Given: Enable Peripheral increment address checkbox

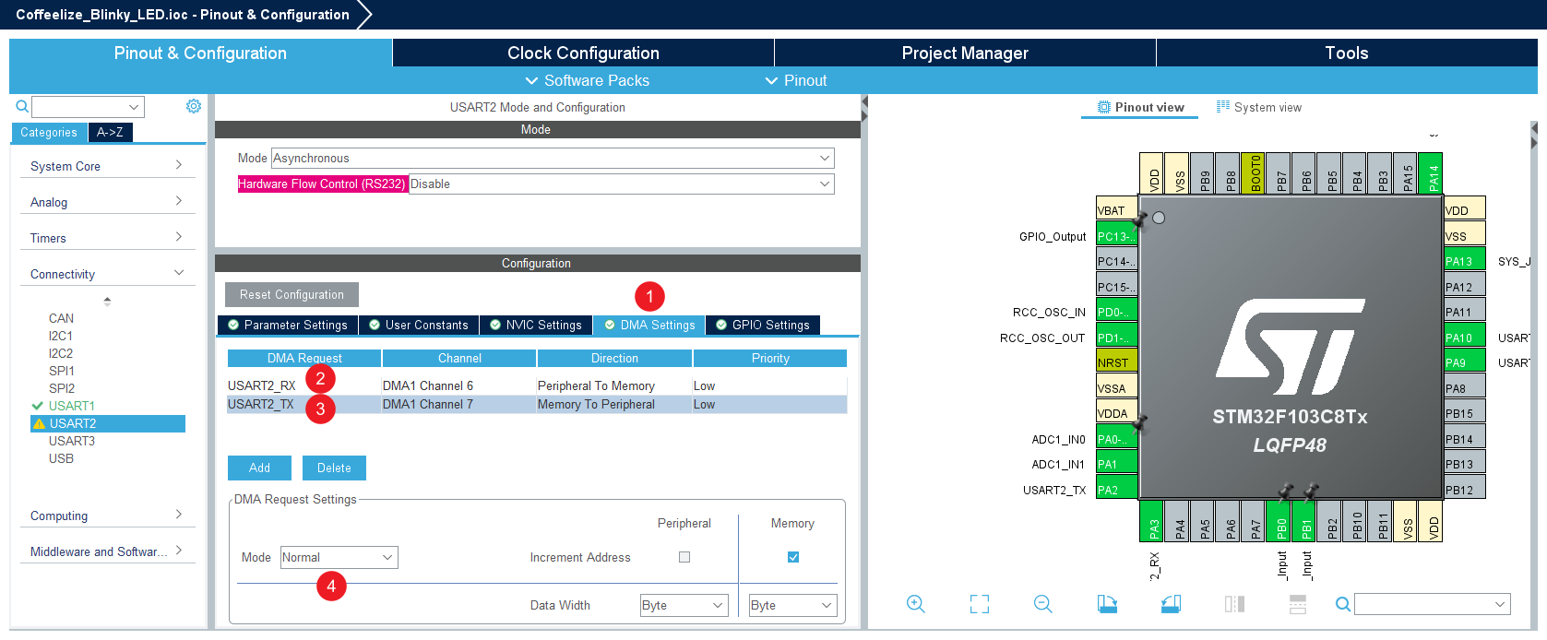Looking at the screenshot, I should click(684, 557).
